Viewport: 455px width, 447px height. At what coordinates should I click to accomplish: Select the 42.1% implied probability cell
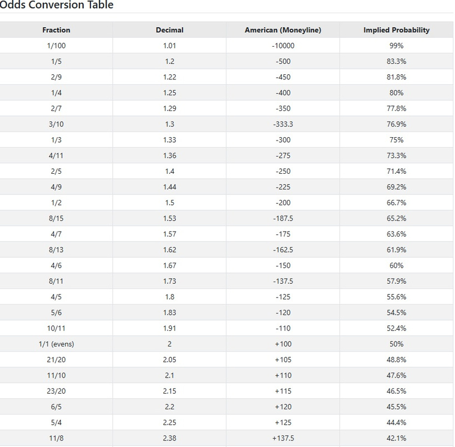point(396,438)
